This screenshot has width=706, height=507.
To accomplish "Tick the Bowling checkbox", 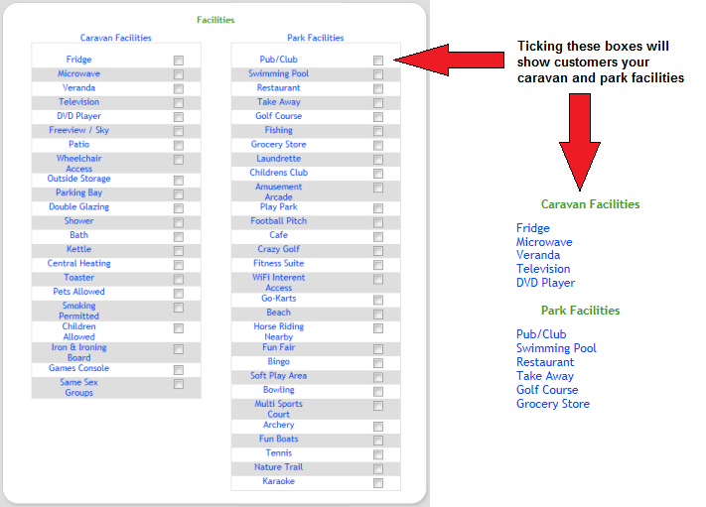I will 378,391.
